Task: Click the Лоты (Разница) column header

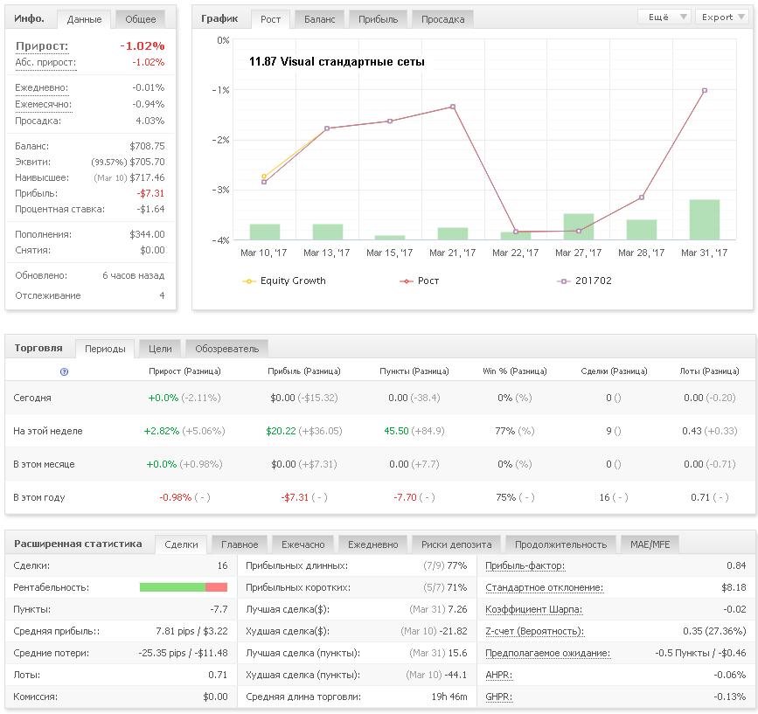Action: click(710, 371)
